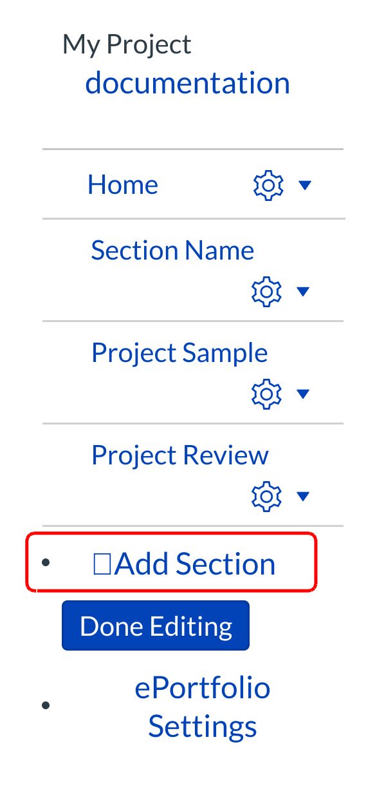The image size is (386, 791).
Task: Select the Project Sample section
Action: (179, 352)
